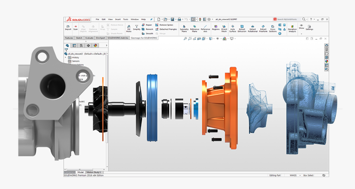Apply the Smooth mesh command

tap(147, 33)
